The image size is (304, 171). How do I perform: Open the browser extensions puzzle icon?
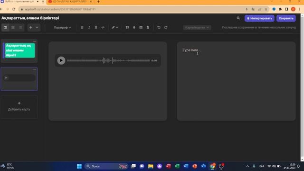click(280, 9)
